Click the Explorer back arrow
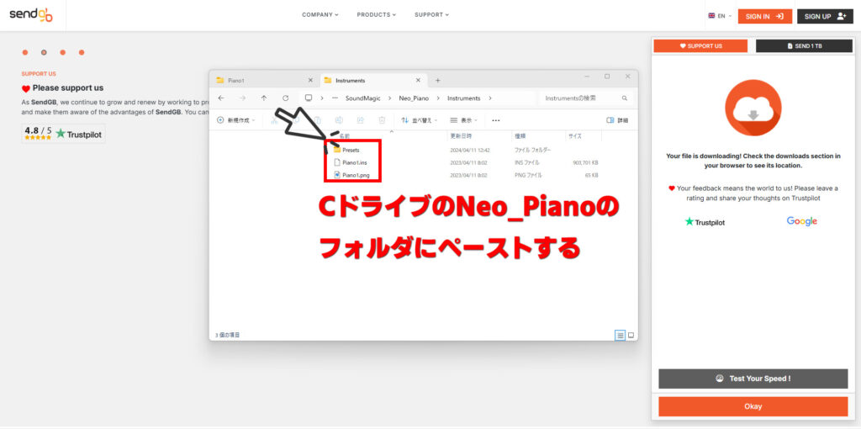This screenshot has height=429, width=861. click(x=221, y=98)
